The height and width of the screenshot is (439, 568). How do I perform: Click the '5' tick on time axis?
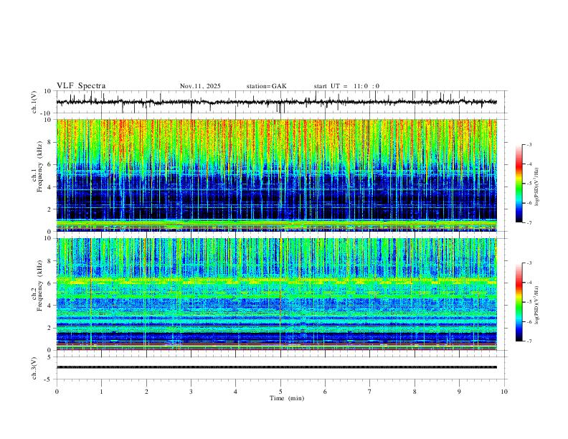(280, 392)
